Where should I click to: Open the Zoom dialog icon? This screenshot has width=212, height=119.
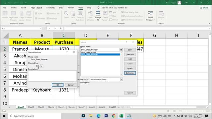click(66, 15)
